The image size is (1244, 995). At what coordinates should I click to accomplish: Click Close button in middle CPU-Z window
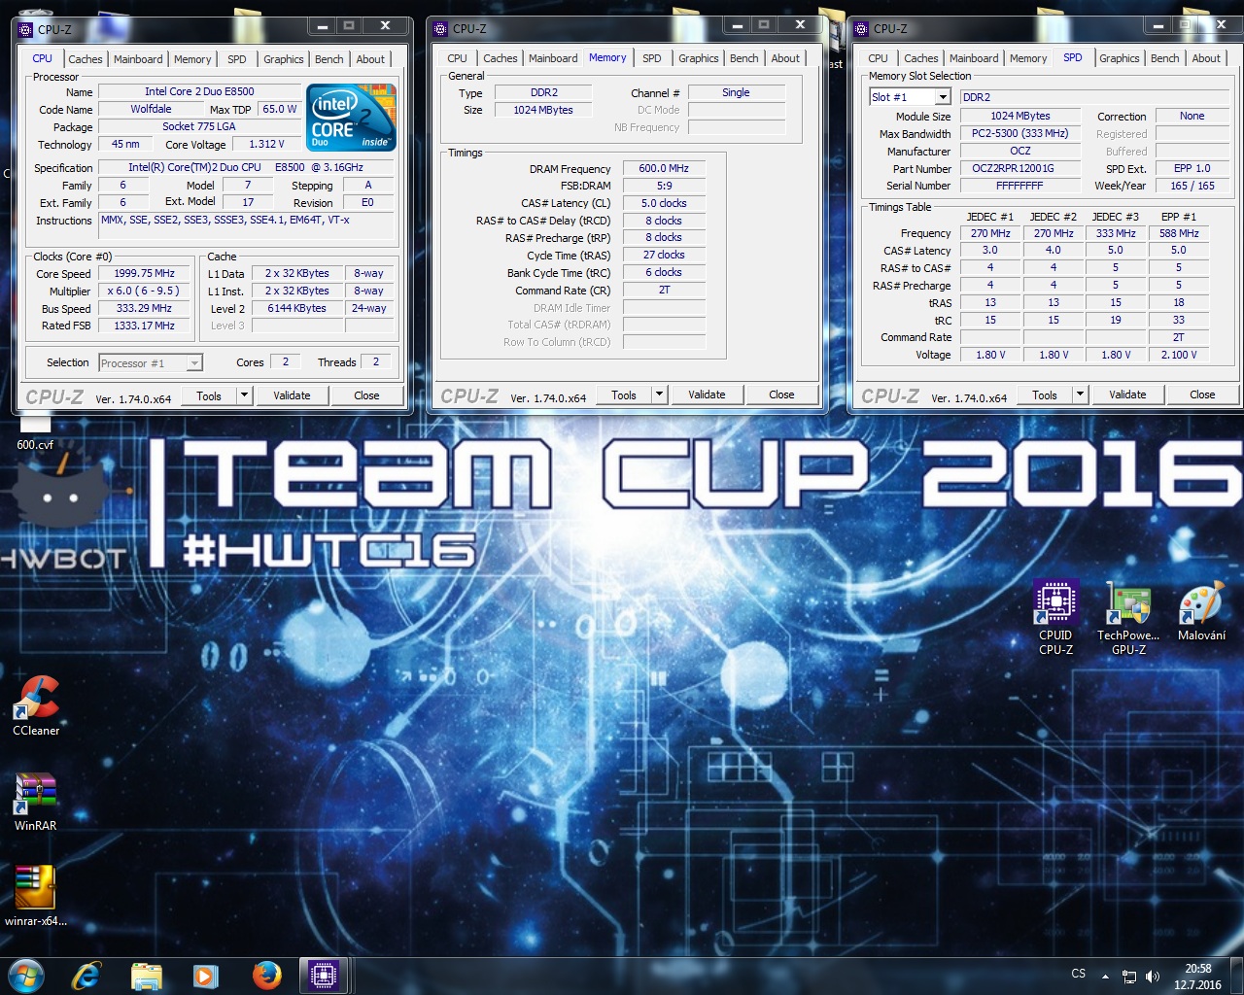(781, 395)
